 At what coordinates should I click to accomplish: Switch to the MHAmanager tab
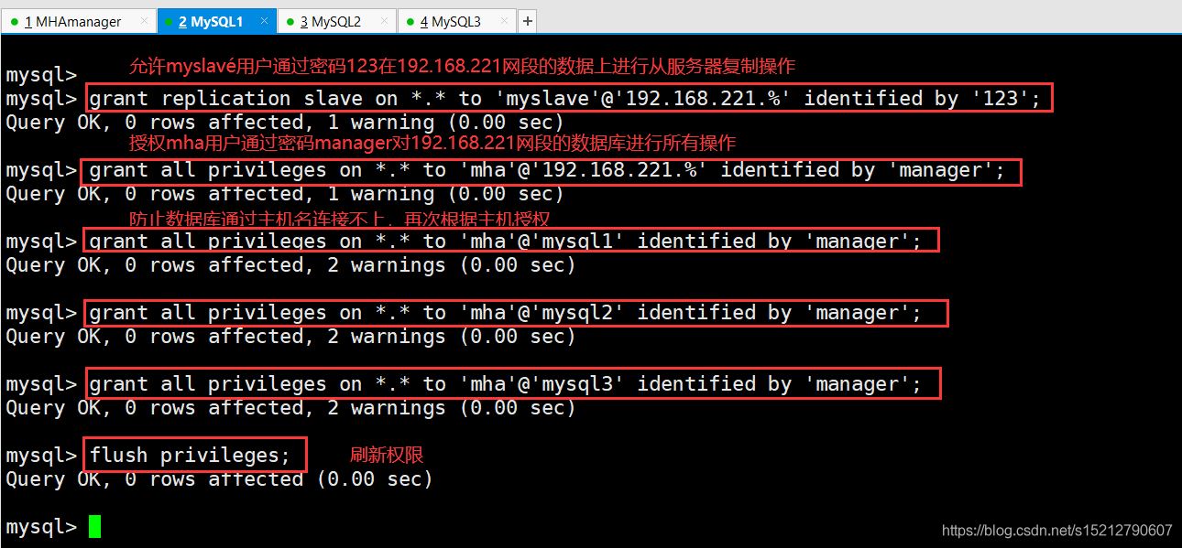[x=73, y=20]
